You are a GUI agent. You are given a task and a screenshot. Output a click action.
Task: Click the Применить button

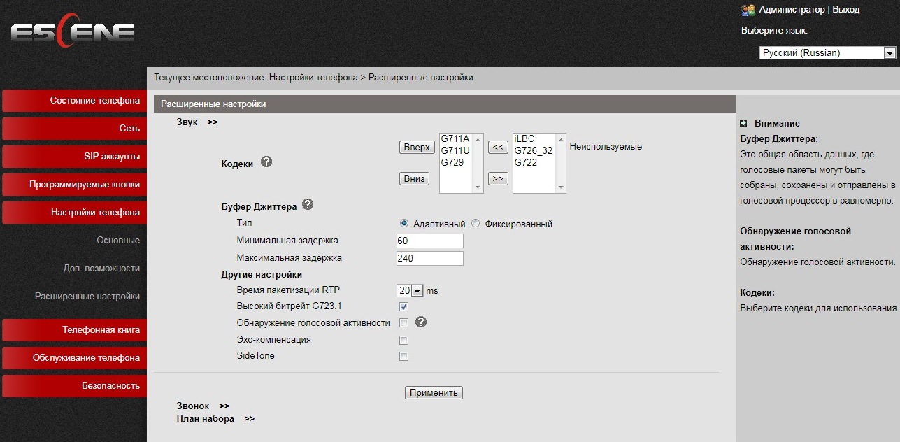coord(434,392)
